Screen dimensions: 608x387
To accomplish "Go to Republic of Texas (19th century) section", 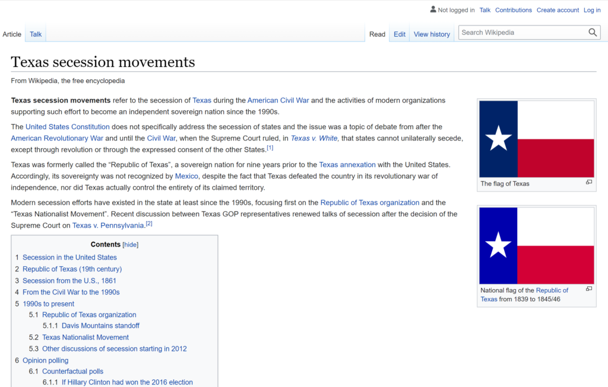I will click(72, 269).
